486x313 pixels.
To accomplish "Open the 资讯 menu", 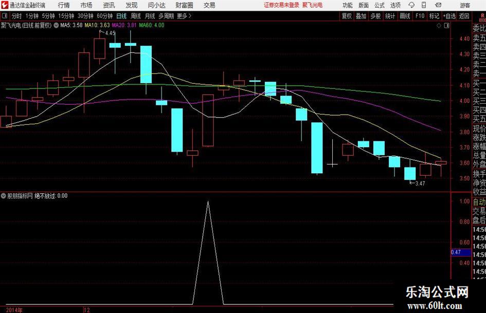I will point(109,5).
